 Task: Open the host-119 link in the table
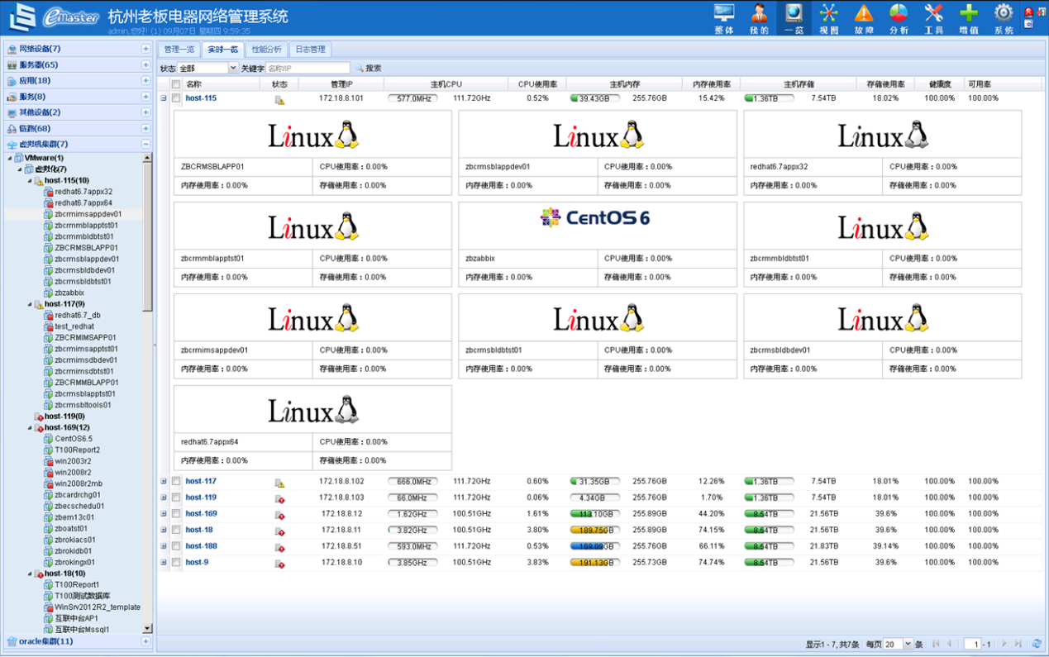click(201, 498)
